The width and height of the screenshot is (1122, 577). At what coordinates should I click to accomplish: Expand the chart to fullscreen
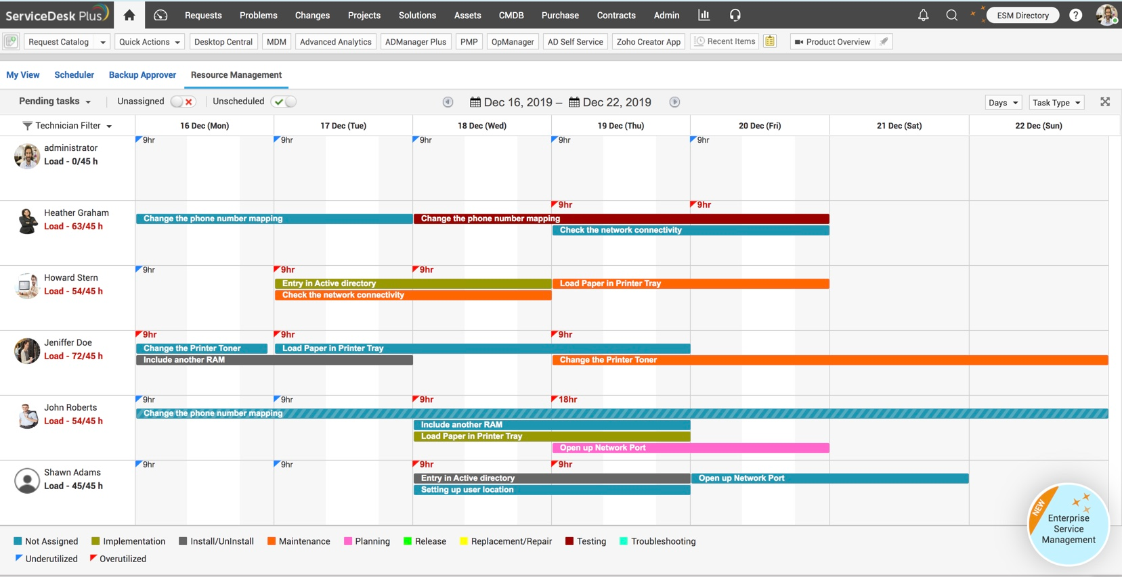tap(1105, 102)
